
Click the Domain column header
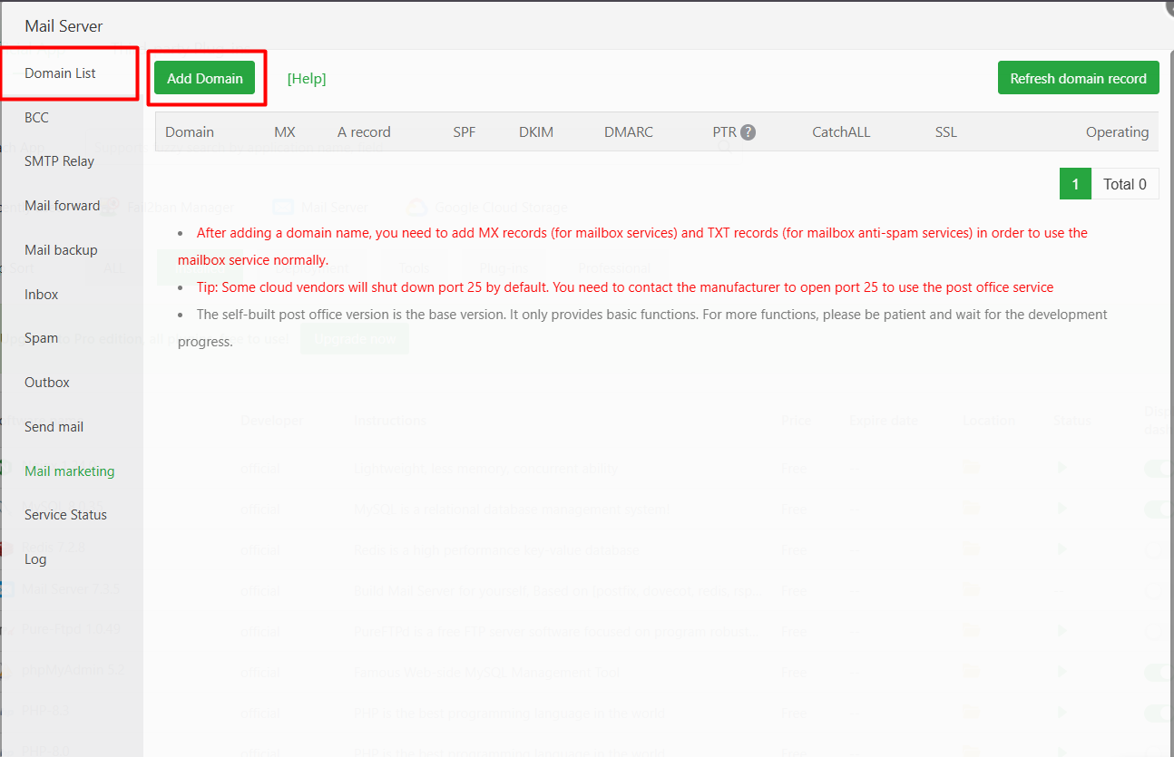tap(190, 131)
